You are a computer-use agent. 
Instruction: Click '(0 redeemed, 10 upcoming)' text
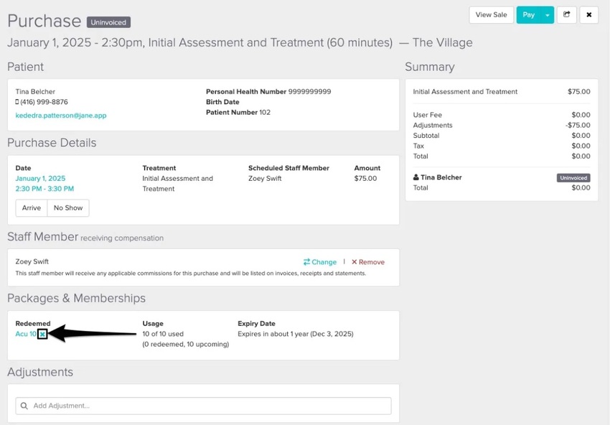point(186,345)
